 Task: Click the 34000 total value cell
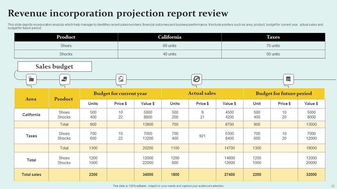pos(148,175)
